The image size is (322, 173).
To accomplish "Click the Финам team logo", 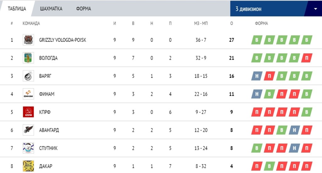I will [28, 94].
